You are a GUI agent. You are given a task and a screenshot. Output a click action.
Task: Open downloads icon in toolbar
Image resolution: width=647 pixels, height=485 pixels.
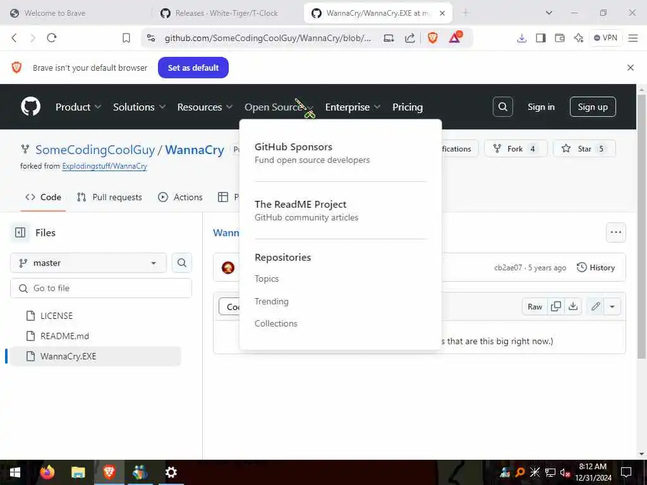click(521, 38)
